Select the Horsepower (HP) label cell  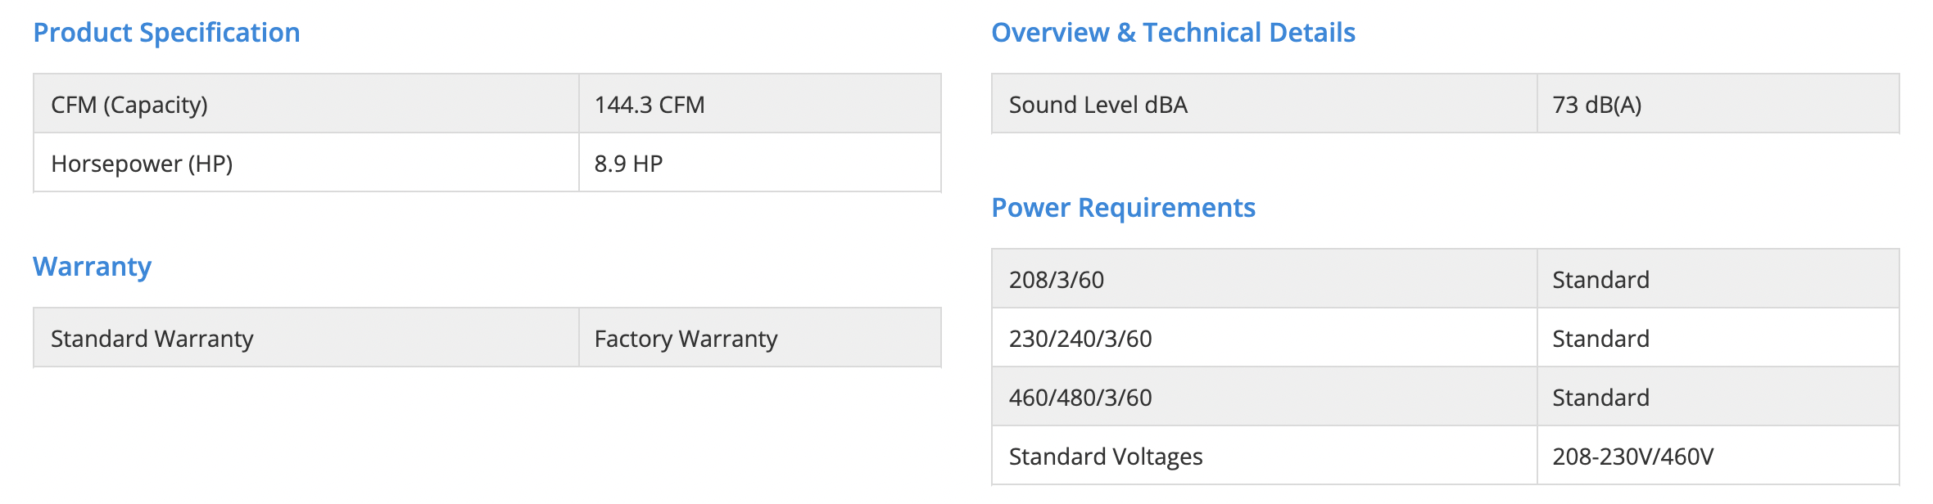point(142,164)
